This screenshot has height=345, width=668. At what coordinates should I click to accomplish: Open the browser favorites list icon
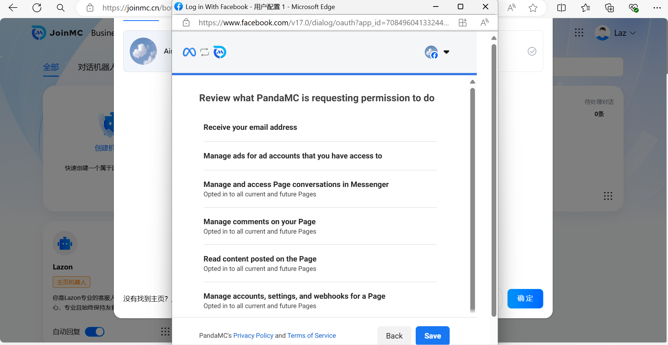tap(586, 8)
